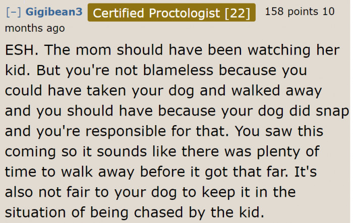Click the 158 points score text
Screen dimensions: 353x223
(x=291, y=12)
